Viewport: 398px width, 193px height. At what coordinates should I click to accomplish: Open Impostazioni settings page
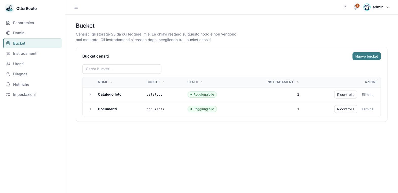pyautogui.click(x=32, y=95)
